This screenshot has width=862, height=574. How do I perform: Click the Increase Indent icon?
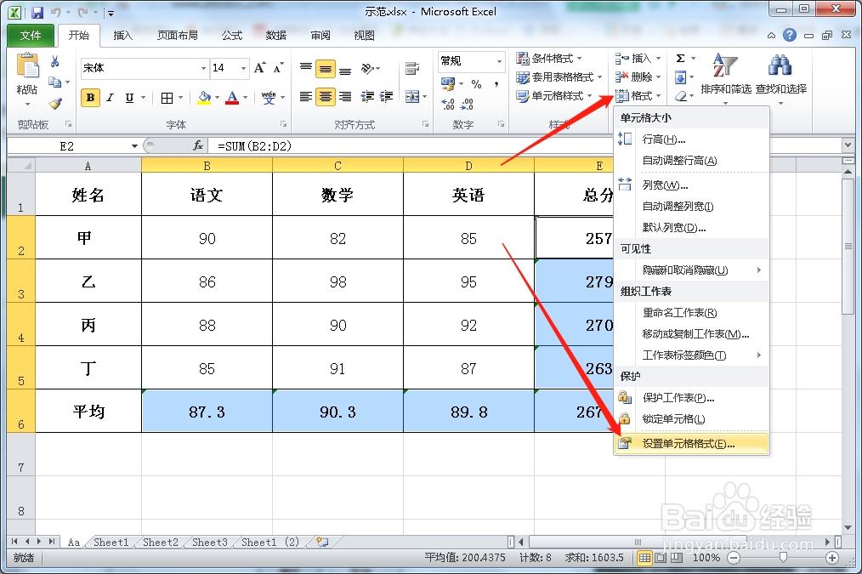386,97
